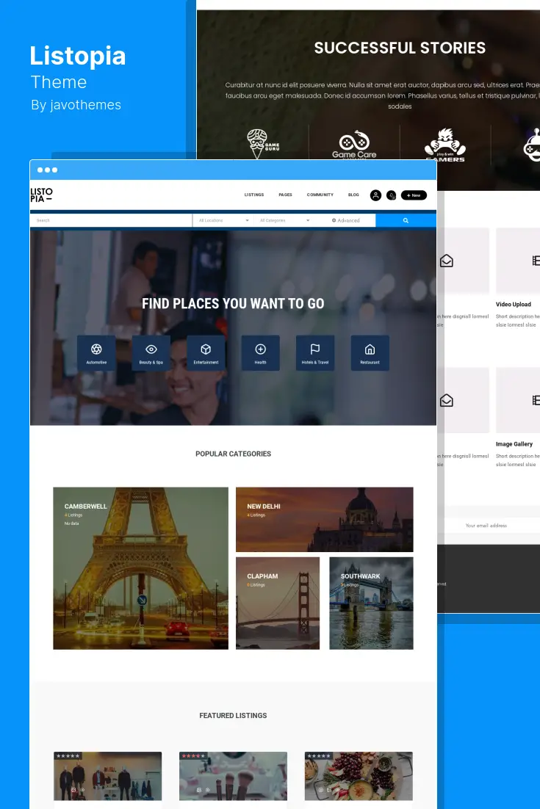Screen dimensions: 540x809
Task: Open the Clapham category card
Action: coord(278,603)
